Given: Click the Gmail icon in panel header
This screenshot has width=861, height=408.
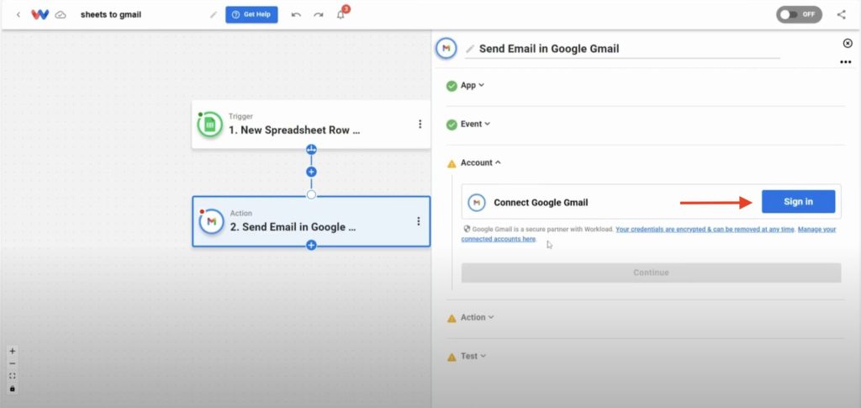Looking at the screenshot, I should click(x=446, y=49).
